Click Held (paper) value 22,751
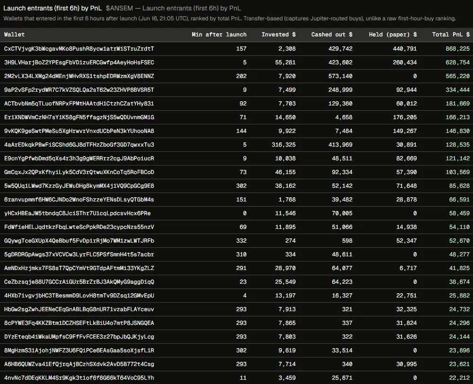The height and width of the screenshot is (384, 473). coord(407,296)
